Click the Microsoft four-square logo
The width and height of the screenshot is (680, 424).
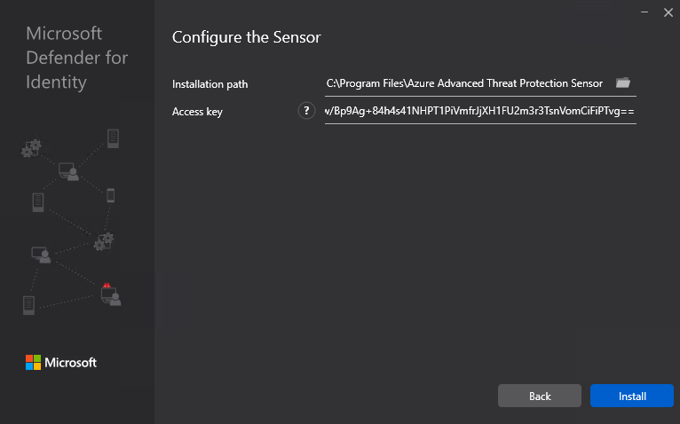[33, 362]
